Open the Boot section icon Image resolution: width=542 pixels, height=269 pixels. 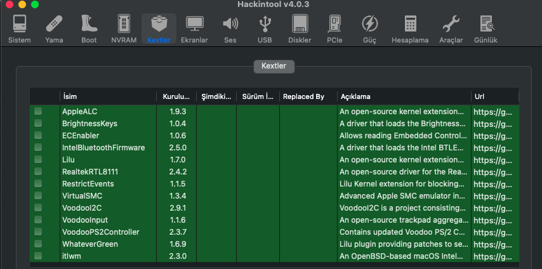89,29
